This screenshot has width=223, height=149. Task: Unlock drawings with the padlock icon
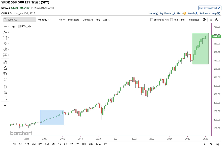5,68
